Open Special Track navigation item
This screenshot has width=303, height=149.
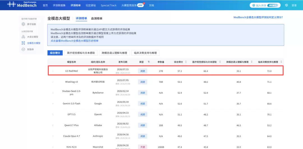pyautogui.click(x=109, y=5)
